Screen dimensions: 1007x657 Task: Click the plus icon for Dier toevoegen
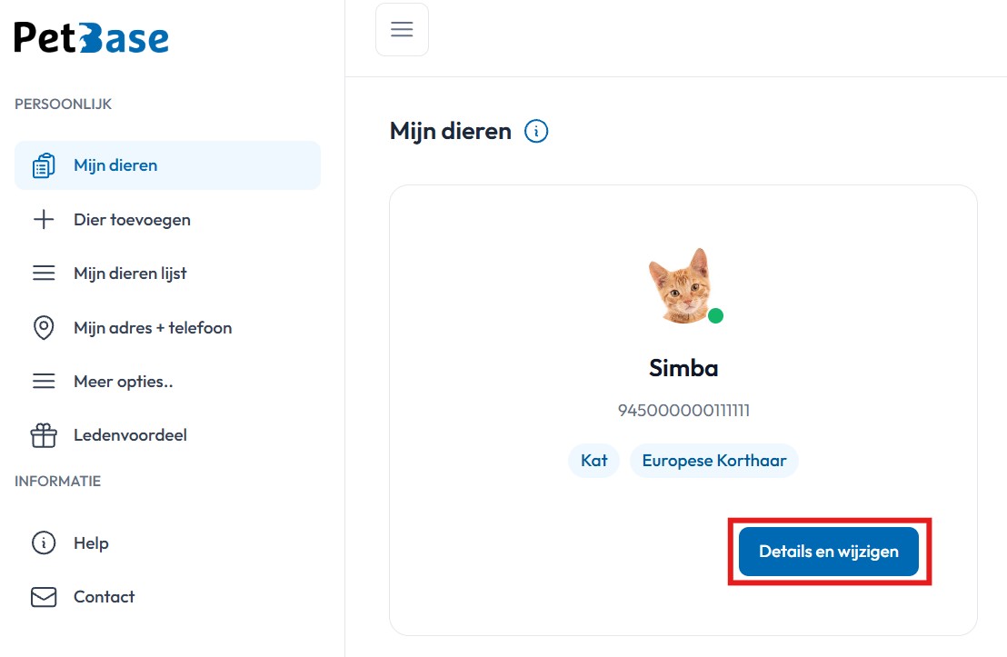point(44,220)
